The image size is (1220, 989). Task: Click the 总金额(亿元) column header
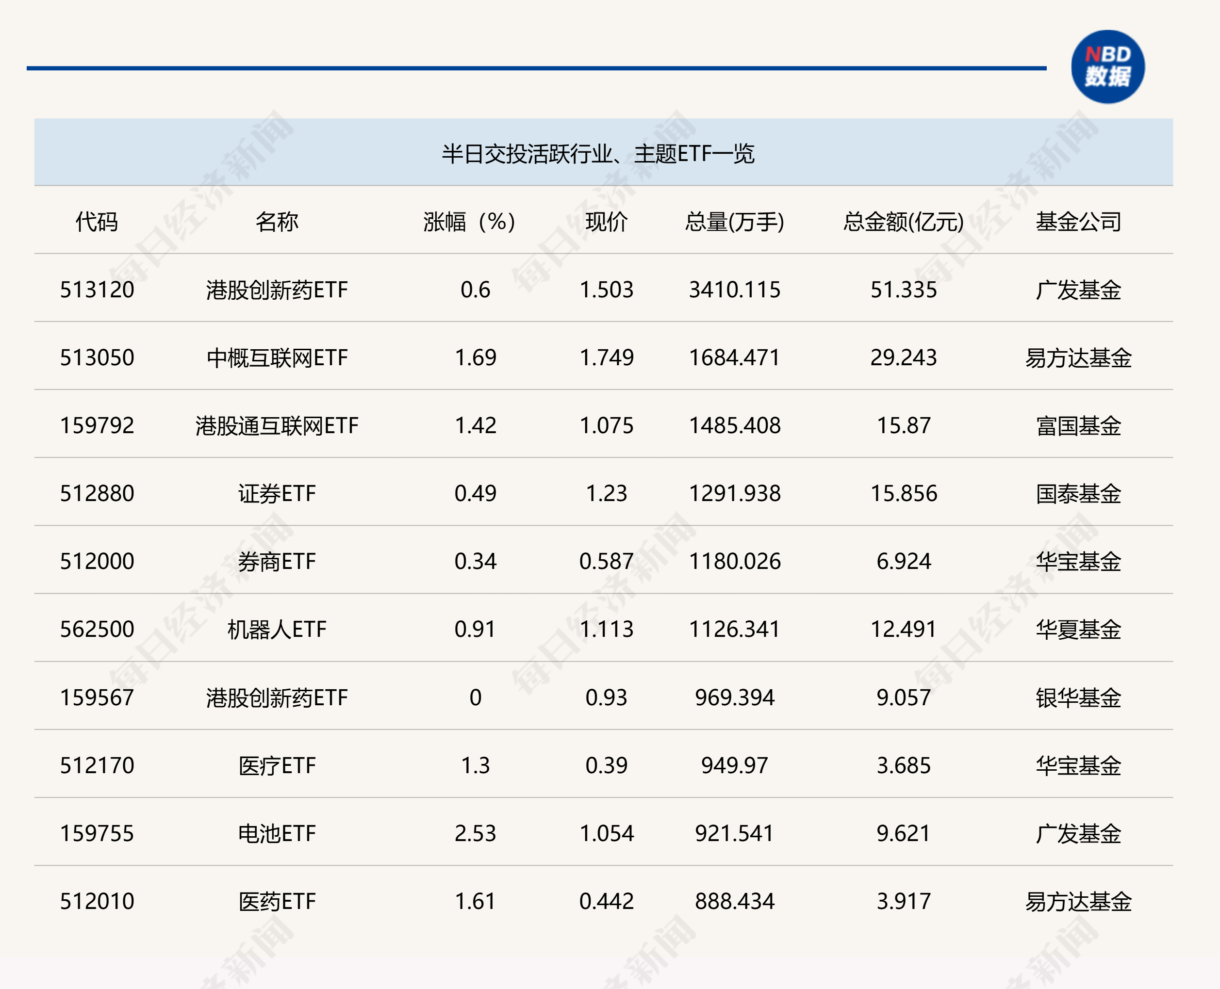904,222
